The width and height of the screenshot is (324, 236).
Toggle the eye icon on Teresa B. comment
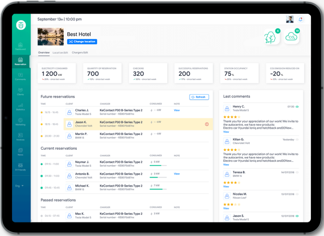point(297,172)
